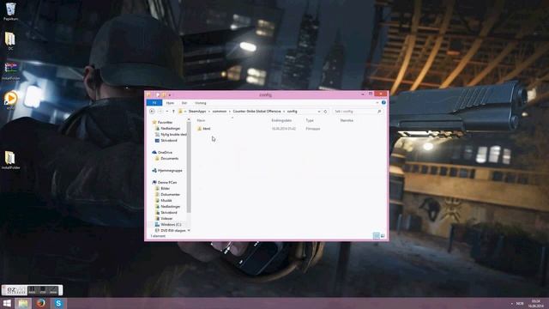Click 'Counter-Strike Global Offensive' breadcrumb segment

point(256,111)
